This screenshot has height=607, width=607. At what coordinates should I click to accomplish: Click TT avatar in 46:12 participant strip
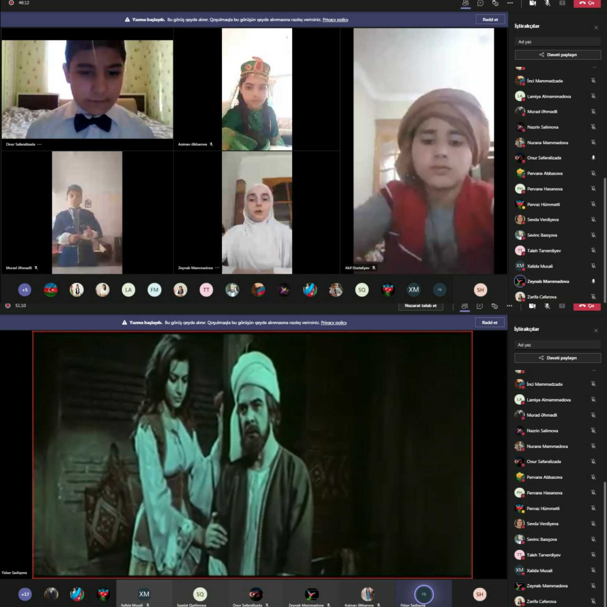point(206,290)
